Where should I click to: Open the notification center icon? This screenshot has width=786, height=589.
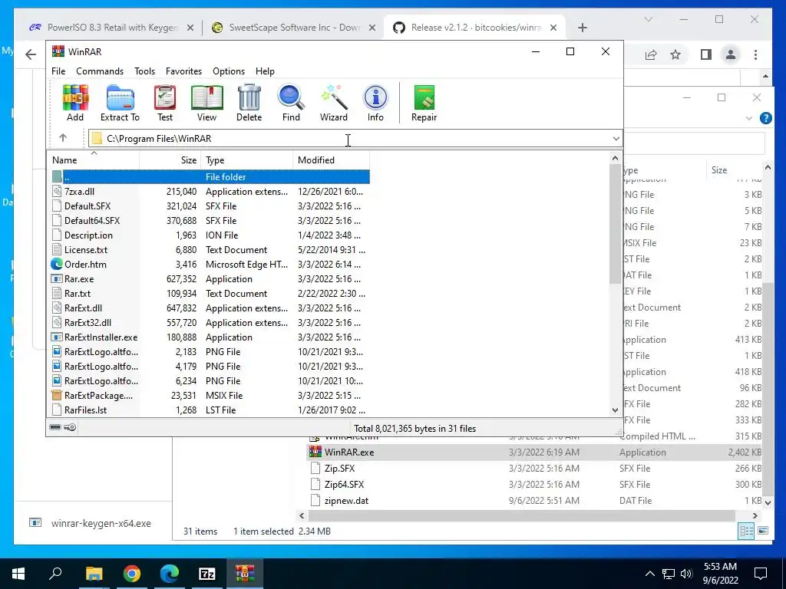(x=761, y=574)
